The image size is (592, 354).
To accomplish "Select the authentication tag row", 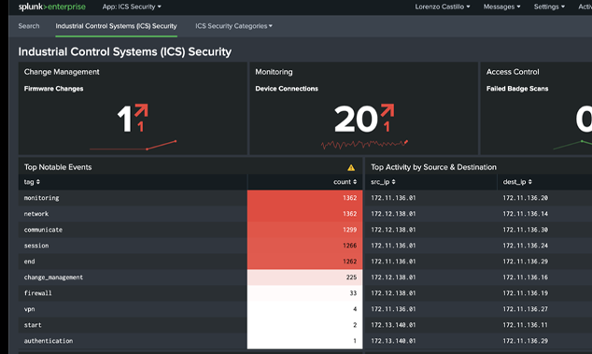I will [x=190, y=341].
